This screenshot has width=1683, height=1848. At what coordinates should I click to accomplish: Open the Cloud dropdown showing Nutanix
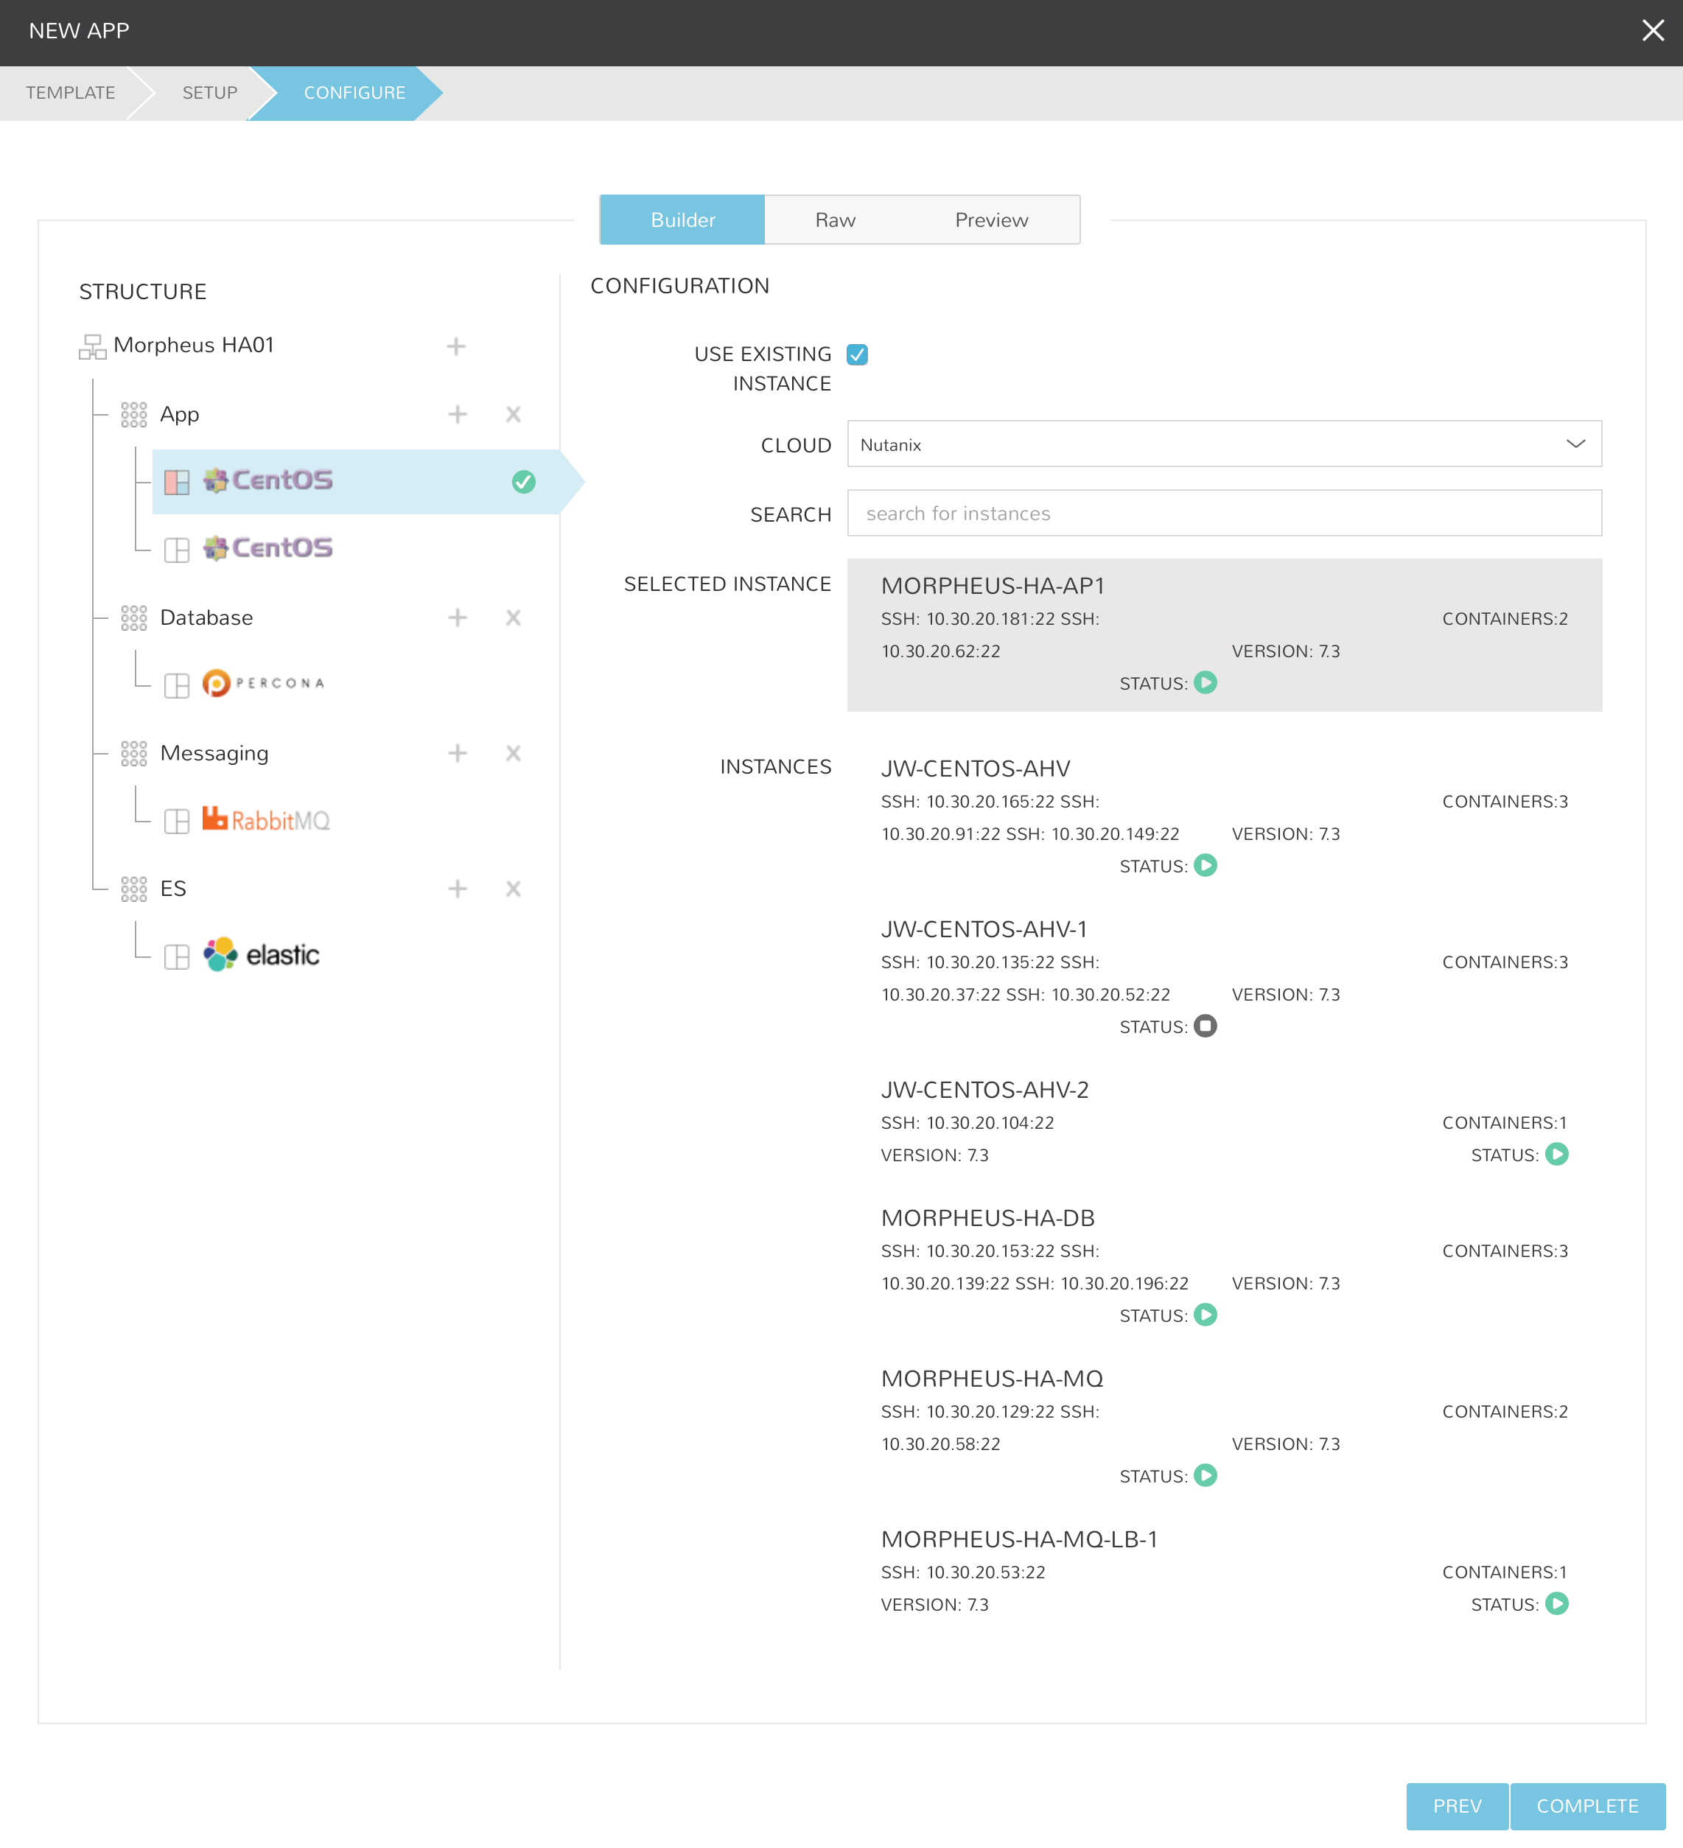click(1224, 444)
